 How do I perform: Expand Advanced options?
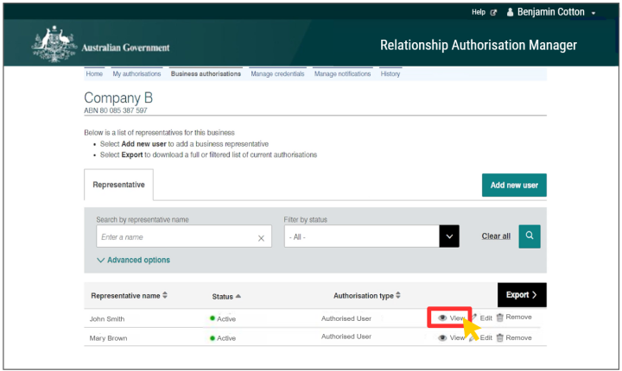point(134,260)
